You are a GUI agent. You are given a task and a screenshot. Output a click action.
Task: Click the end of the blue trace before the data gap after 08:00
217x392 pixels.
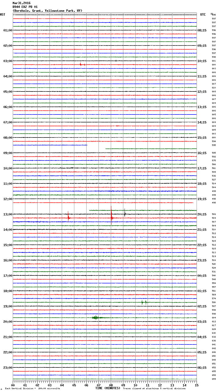coord(87,145)
